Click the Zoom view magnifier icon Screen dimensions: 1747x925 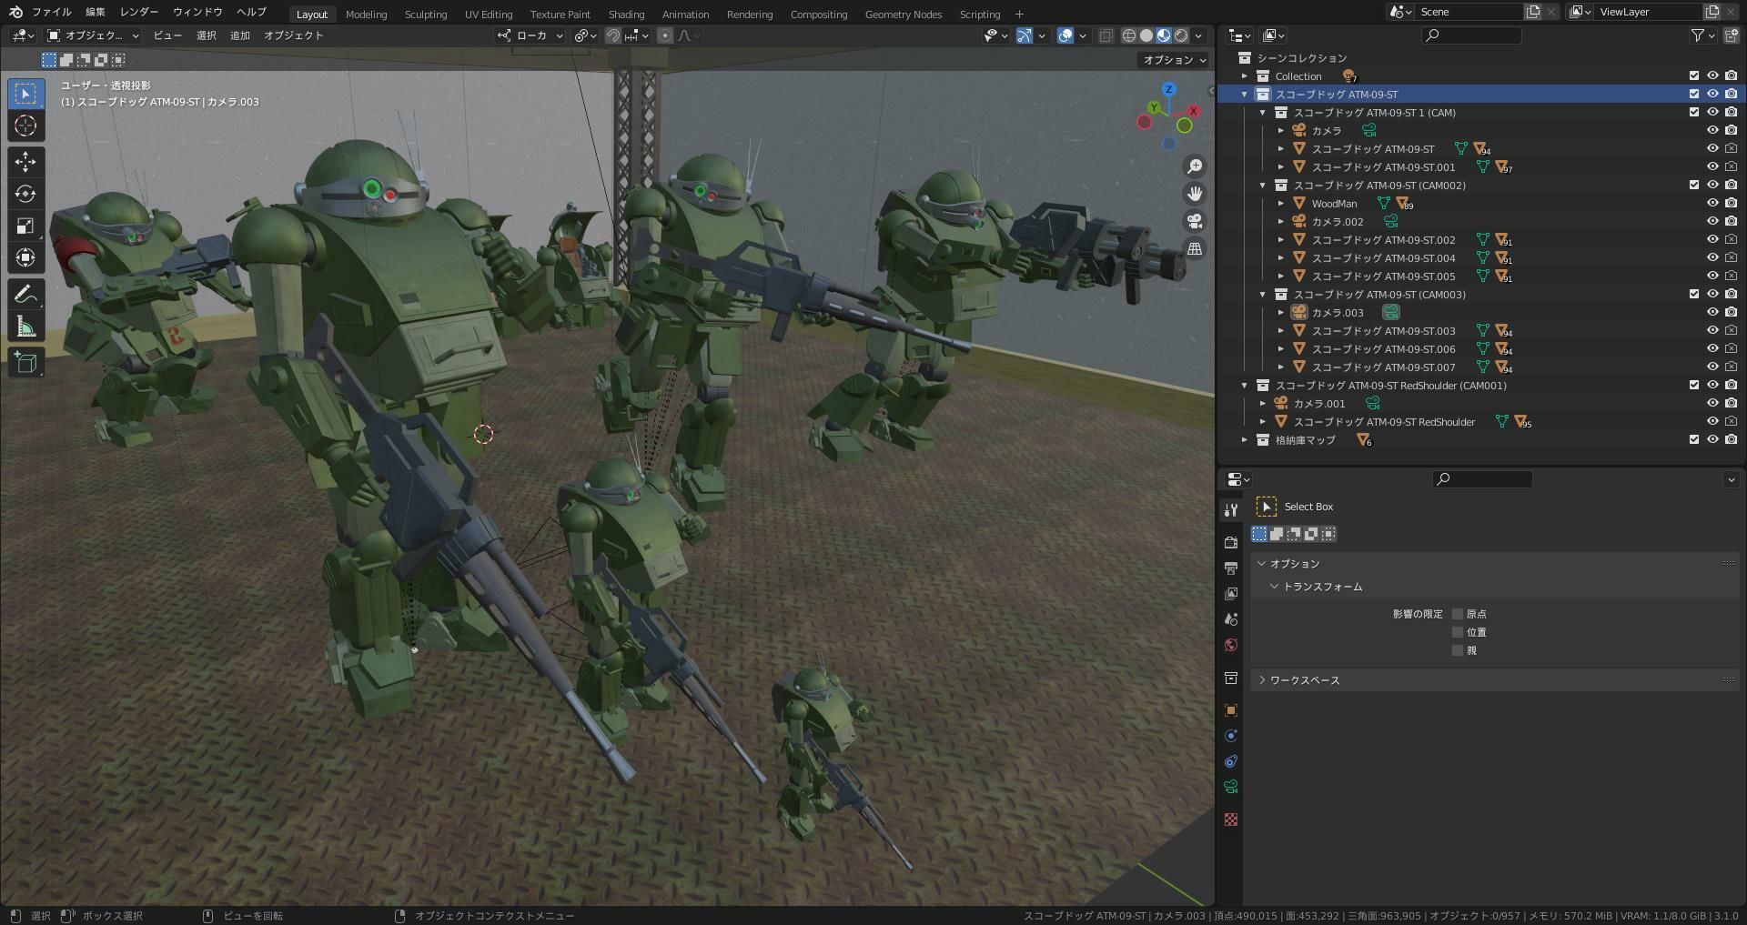click(x=1195, y=166)
